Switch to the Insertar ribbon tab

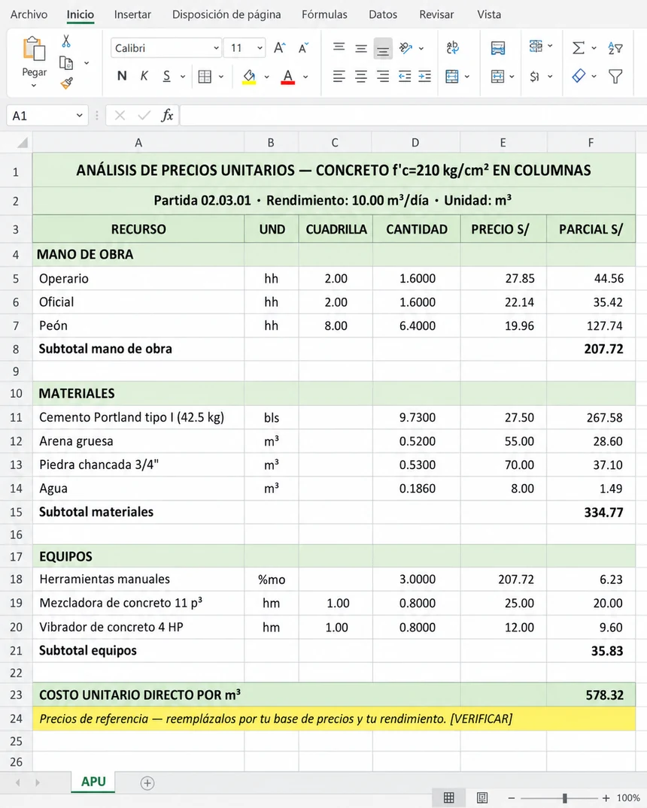pyautogui.click(x=132, y=14)
